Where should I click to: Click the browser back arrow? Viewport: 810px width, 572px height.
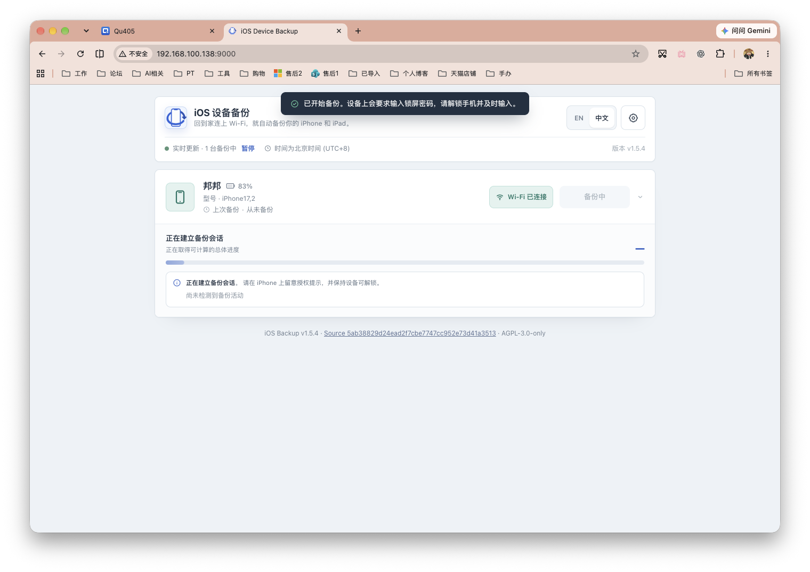pos(42,54)
